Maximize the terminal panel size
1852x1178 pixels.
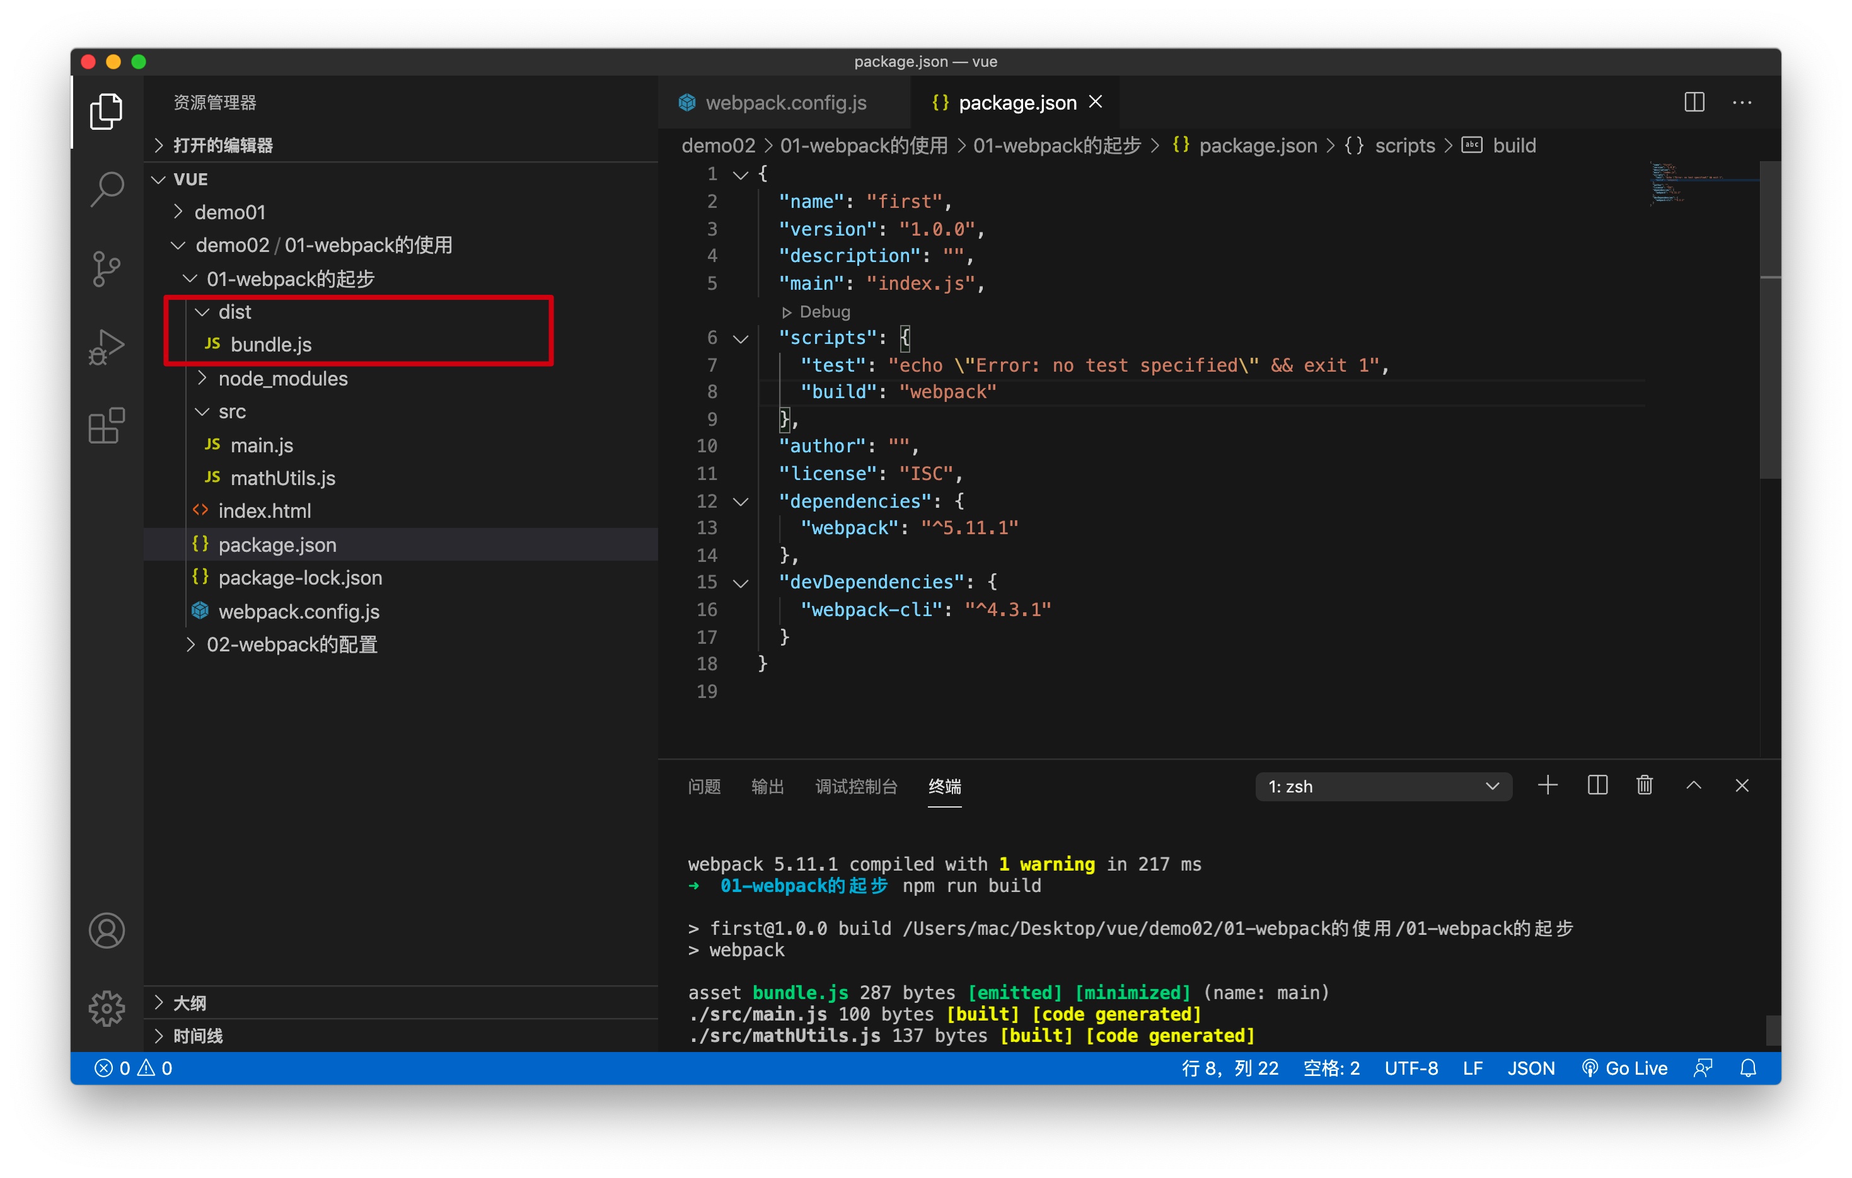click(1694, 784)
